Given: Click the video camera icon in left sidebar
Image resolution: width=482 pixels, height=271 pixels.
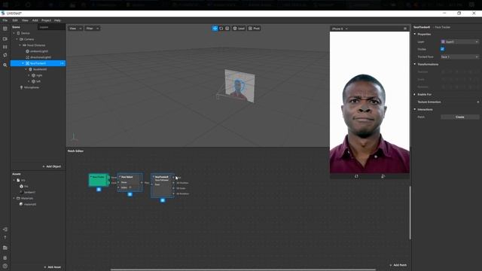Looking at the screenshot, I should 5,39.
